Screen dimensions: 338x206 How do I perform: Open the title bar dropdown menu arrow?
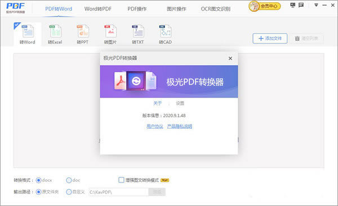pyautogui.click(x=316, y=5)
